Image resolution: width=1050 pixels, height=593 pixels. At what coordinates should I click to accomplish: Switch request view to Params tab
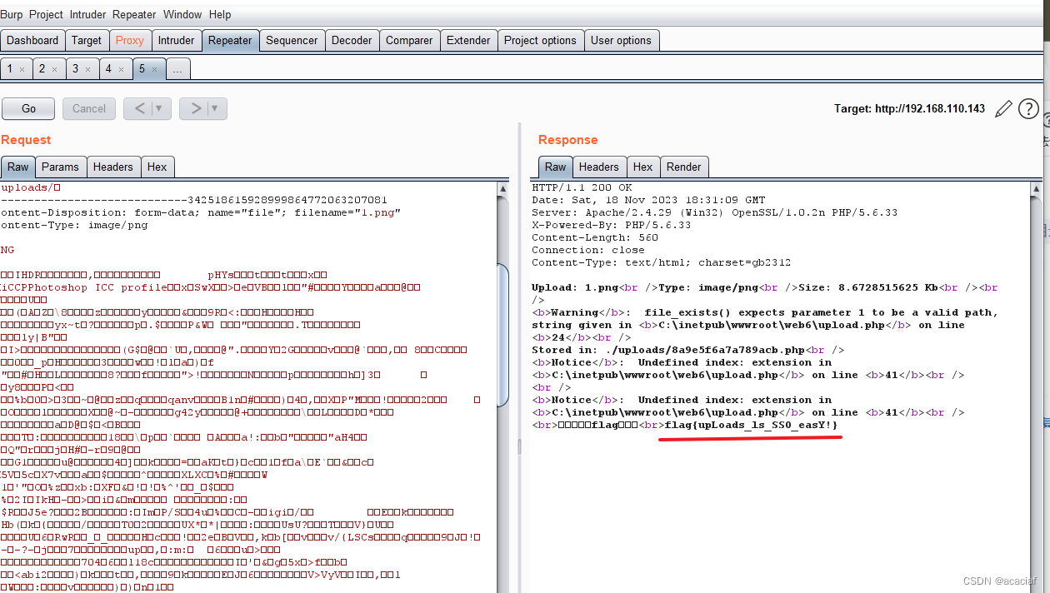pyautogui.click(x=60, y=167)
